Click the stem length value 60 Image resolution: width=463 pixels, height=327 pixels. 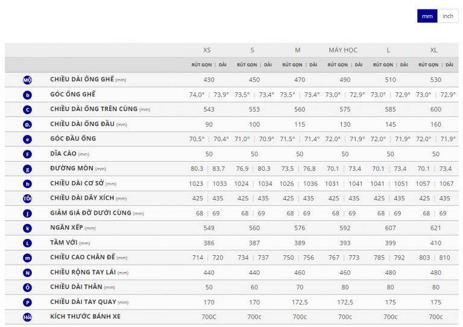[254, 287]
